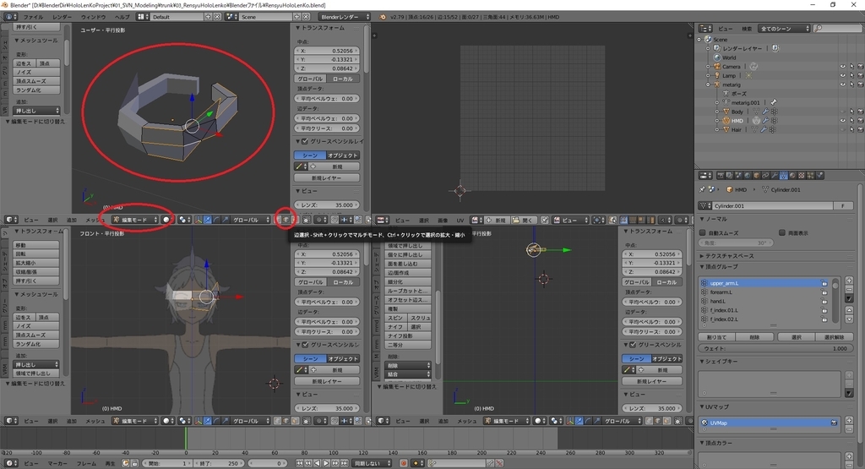Image resolution: width=865 pixels, height=469 pixels.
Task: Click 頂点スムーズ button in top-left tool shelf
Action: pyautogui.click(x=36, y=81)
